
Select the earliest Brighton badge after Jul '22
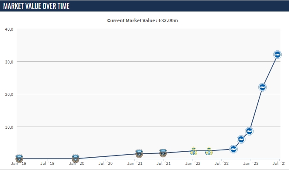tap(234, 149)
